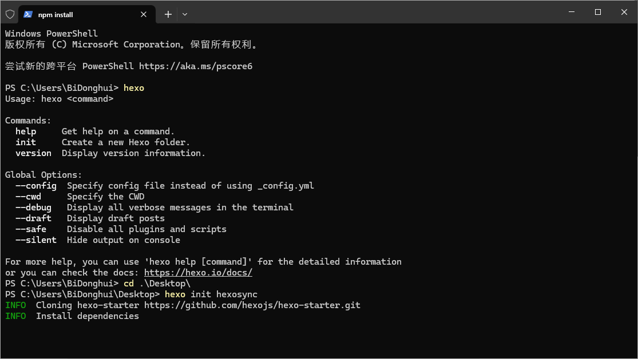Image resolution: width=638 pixels, height=359 pixels.
Task: Click the "--config" global option text
Action: [x=36, y=186]
